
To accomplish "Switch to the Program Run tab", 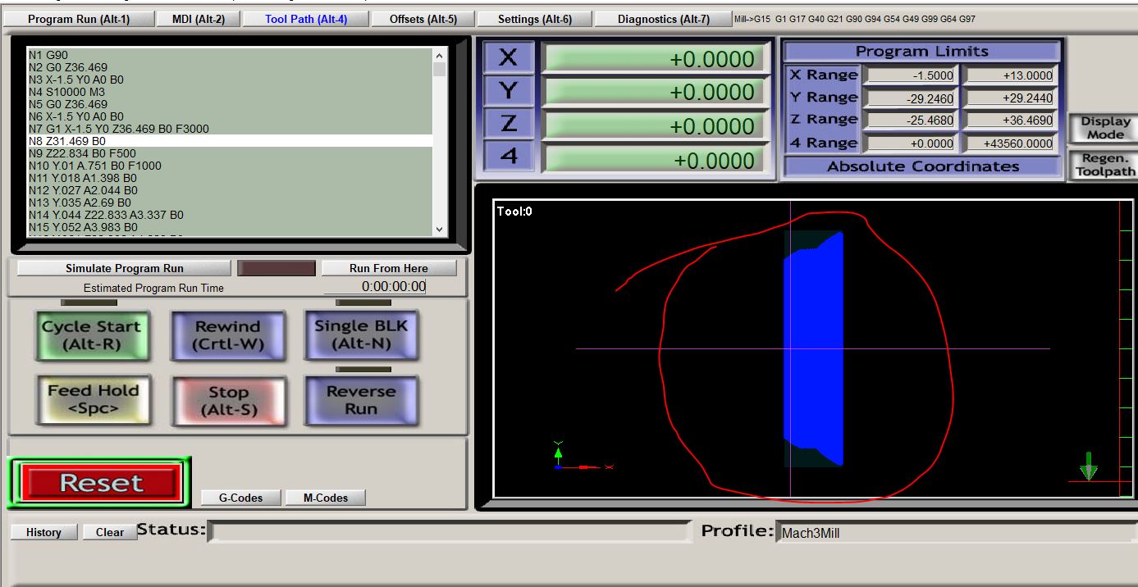I will (79, 19).
